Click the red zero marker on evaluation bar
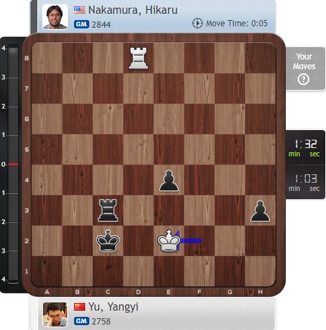This screenshot has height=330, width=326. click(x=13, y=164)
